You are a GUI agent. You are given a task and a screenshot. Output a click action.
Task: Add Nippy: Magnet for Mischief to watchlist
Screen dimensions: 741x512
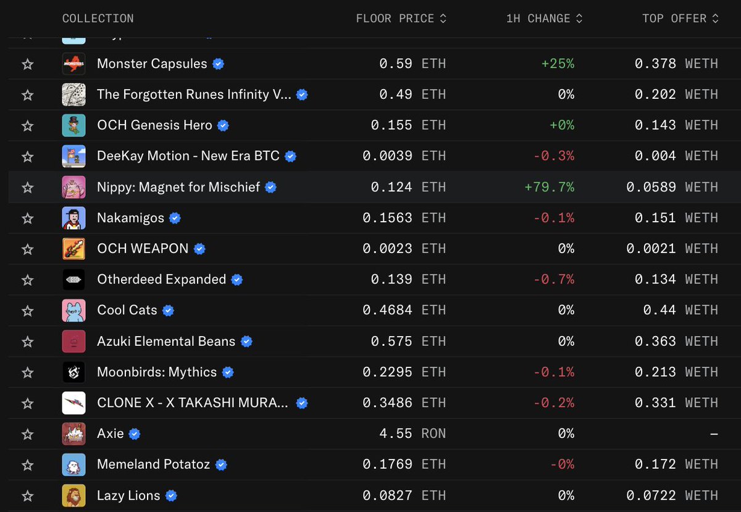(x=27, y=188)
